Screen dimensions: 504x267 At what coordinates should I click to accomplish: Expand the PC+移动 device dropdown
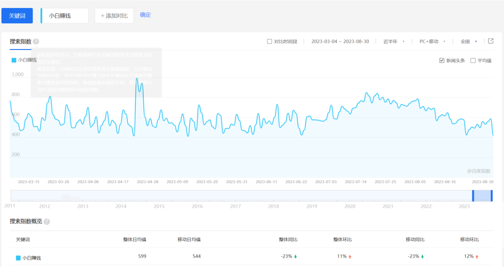[432, 42]
